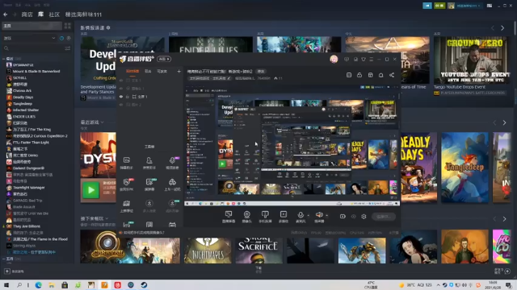Open the tool marked with a purple badge

[x=172, y=163]
